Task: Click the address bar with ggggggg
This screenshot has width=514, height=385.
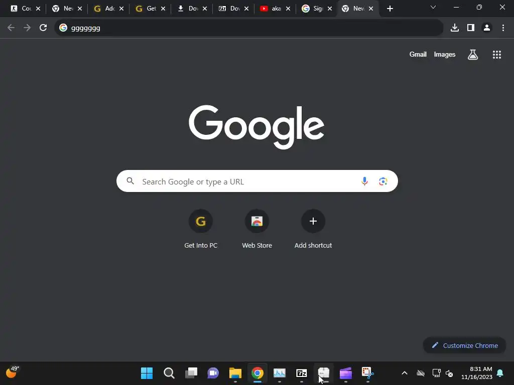Action: point(249,28)
